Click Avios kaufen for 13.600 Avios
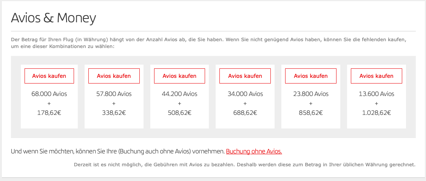The height and width of the screenshot is (181, 426). tap(376, 76)
